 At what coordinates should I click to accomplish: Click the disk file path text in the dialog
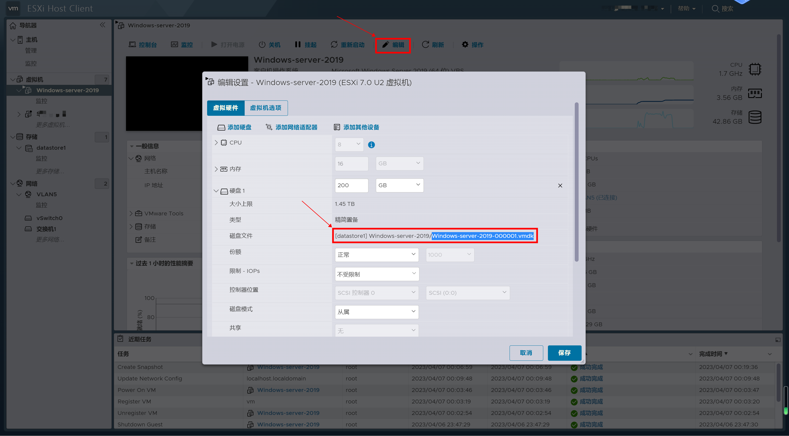click(x=434, y=236)
